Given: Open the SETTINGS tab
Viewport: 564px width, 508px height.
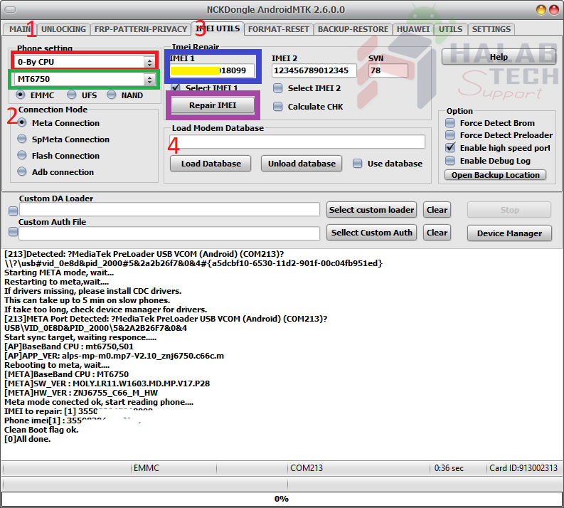Looking at the screenshot, I should click(491, 29).
